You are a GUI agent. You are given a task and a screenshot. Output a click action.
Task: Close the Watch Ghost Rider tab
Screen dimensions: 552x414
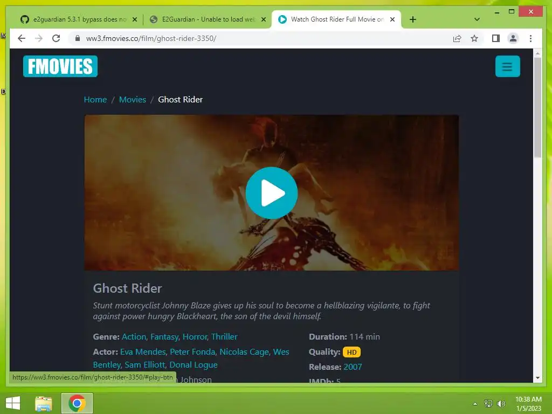point(392,19)
